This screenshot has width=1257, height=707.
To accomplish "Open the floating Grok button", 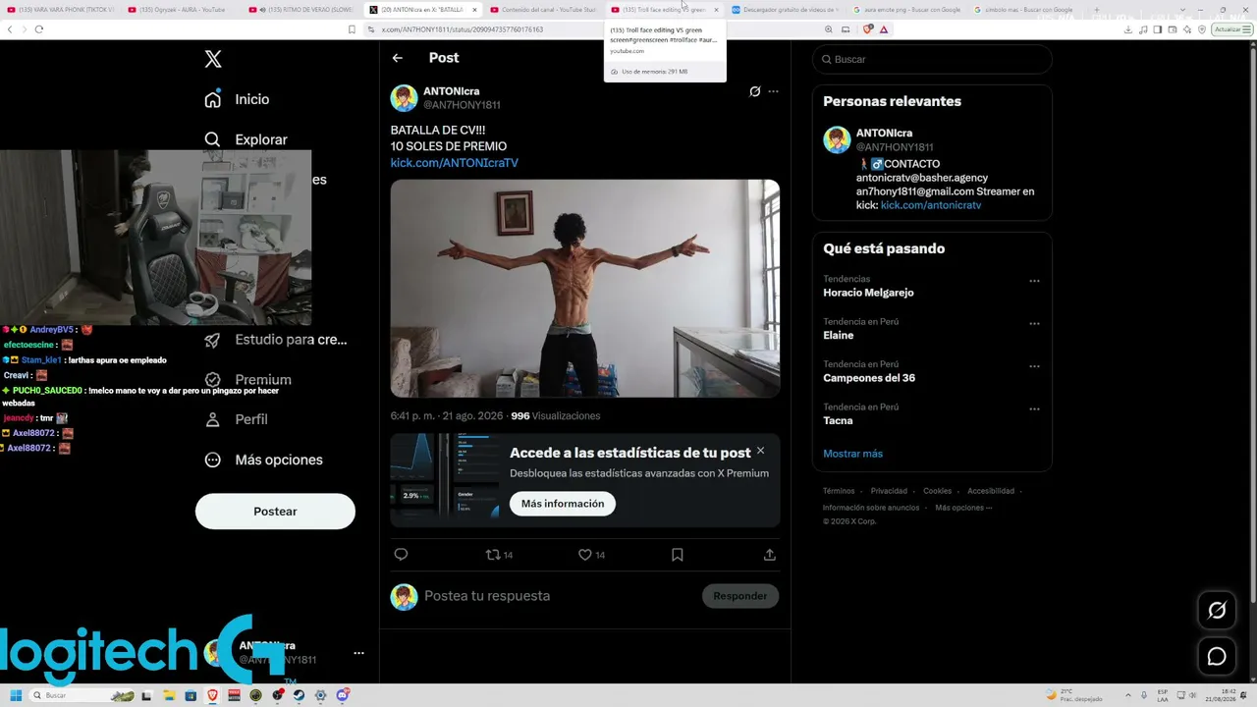I will coord(1217,611).
